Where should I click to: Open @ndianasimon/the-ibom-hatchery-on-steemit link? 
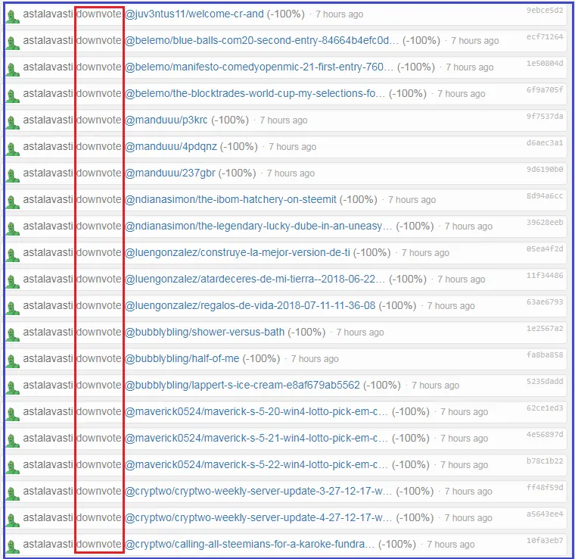(x=231, y=199)
